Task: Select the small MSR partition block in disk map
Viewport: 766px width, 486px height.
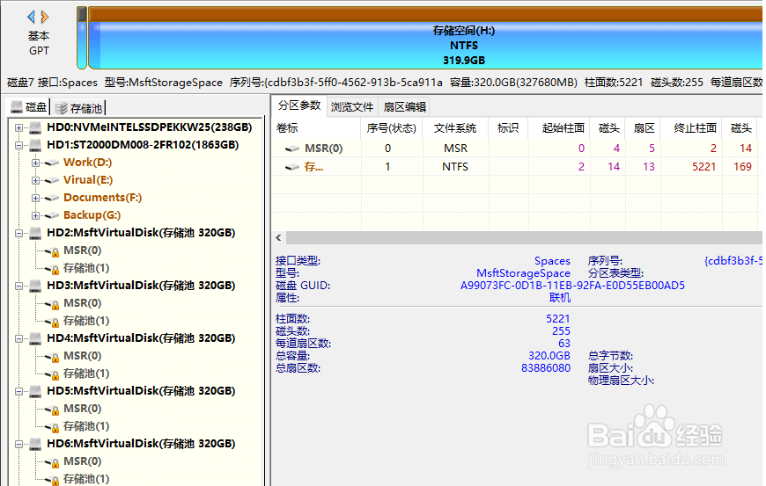Action: (82, 38)
